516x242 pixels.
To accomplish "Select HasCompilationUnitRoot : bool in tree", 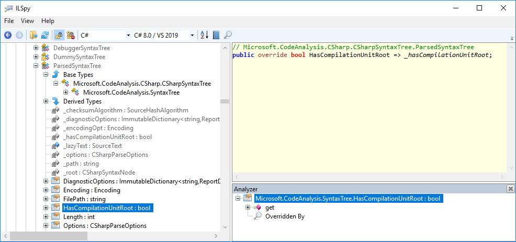I will pyautogui.click(x=107, y=208).
